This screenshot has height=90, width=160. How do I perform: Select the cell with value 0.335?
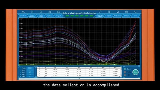click(x=55, y=73)
